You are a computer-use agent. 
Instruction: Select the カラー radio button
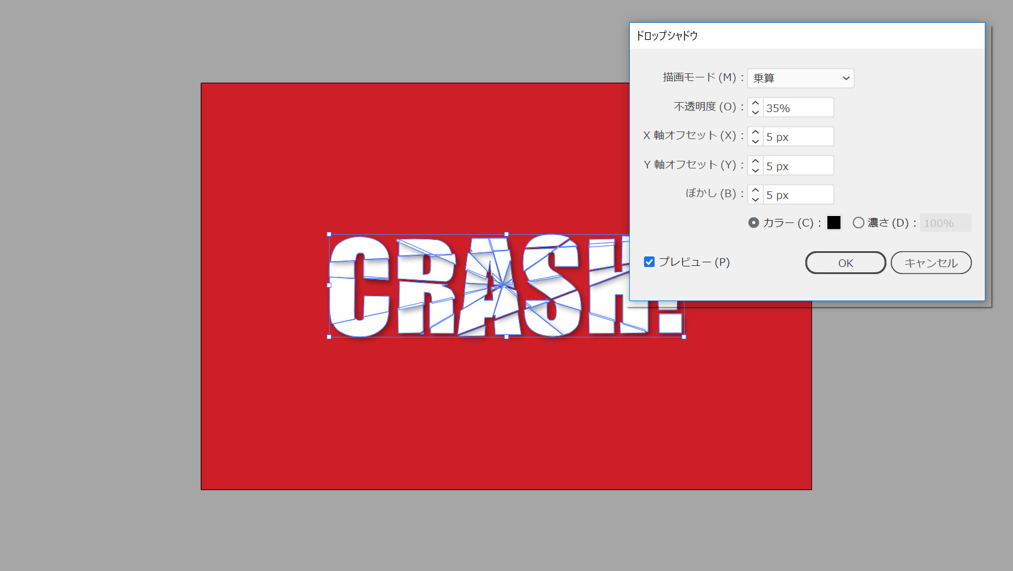pos(753,223)
